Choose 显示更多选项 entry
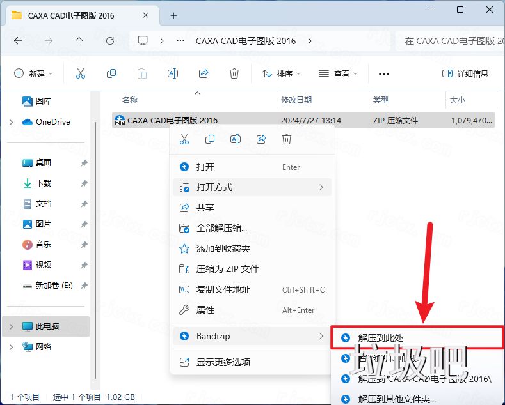Screen dimensions: 505x405 (252, 362)
